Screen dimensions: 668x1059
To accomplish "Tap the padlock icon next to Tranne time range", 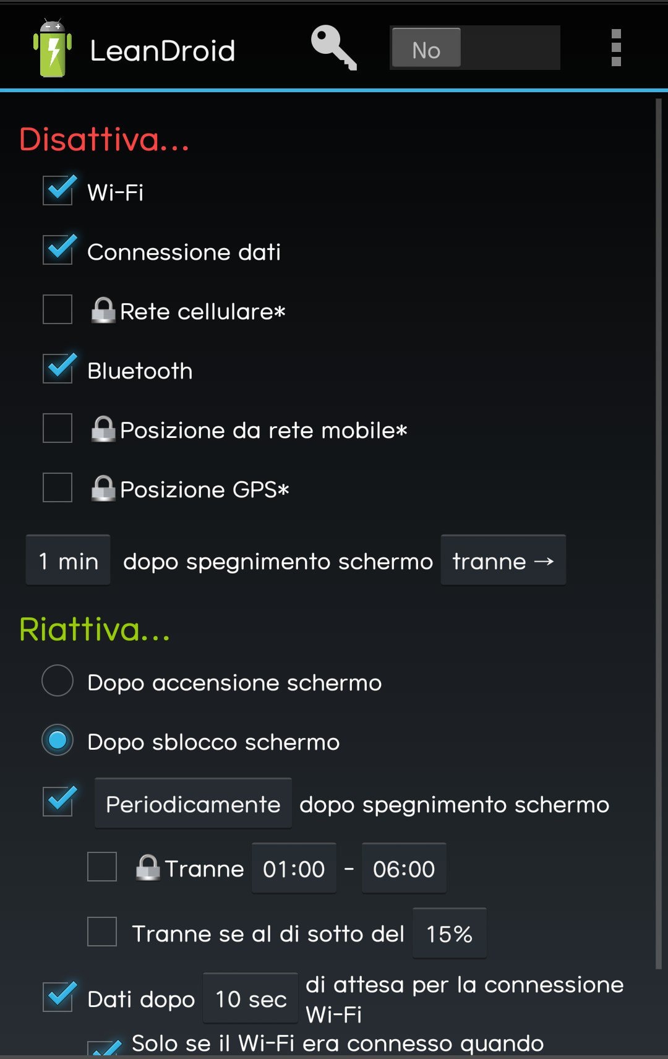I will (148, 868).
